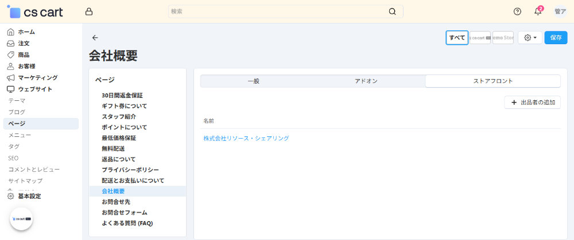574x240 pixels.
Task: Open サイトマップ submenu item
Action: [x=26, y=181]
